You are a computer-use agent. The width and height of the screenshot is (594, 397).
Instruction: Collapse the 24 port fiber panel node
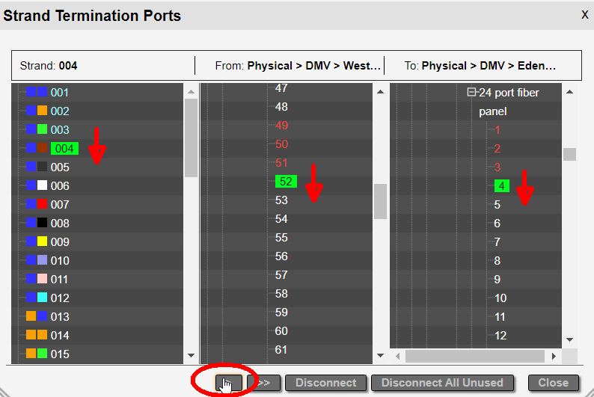tap(472, 93)
